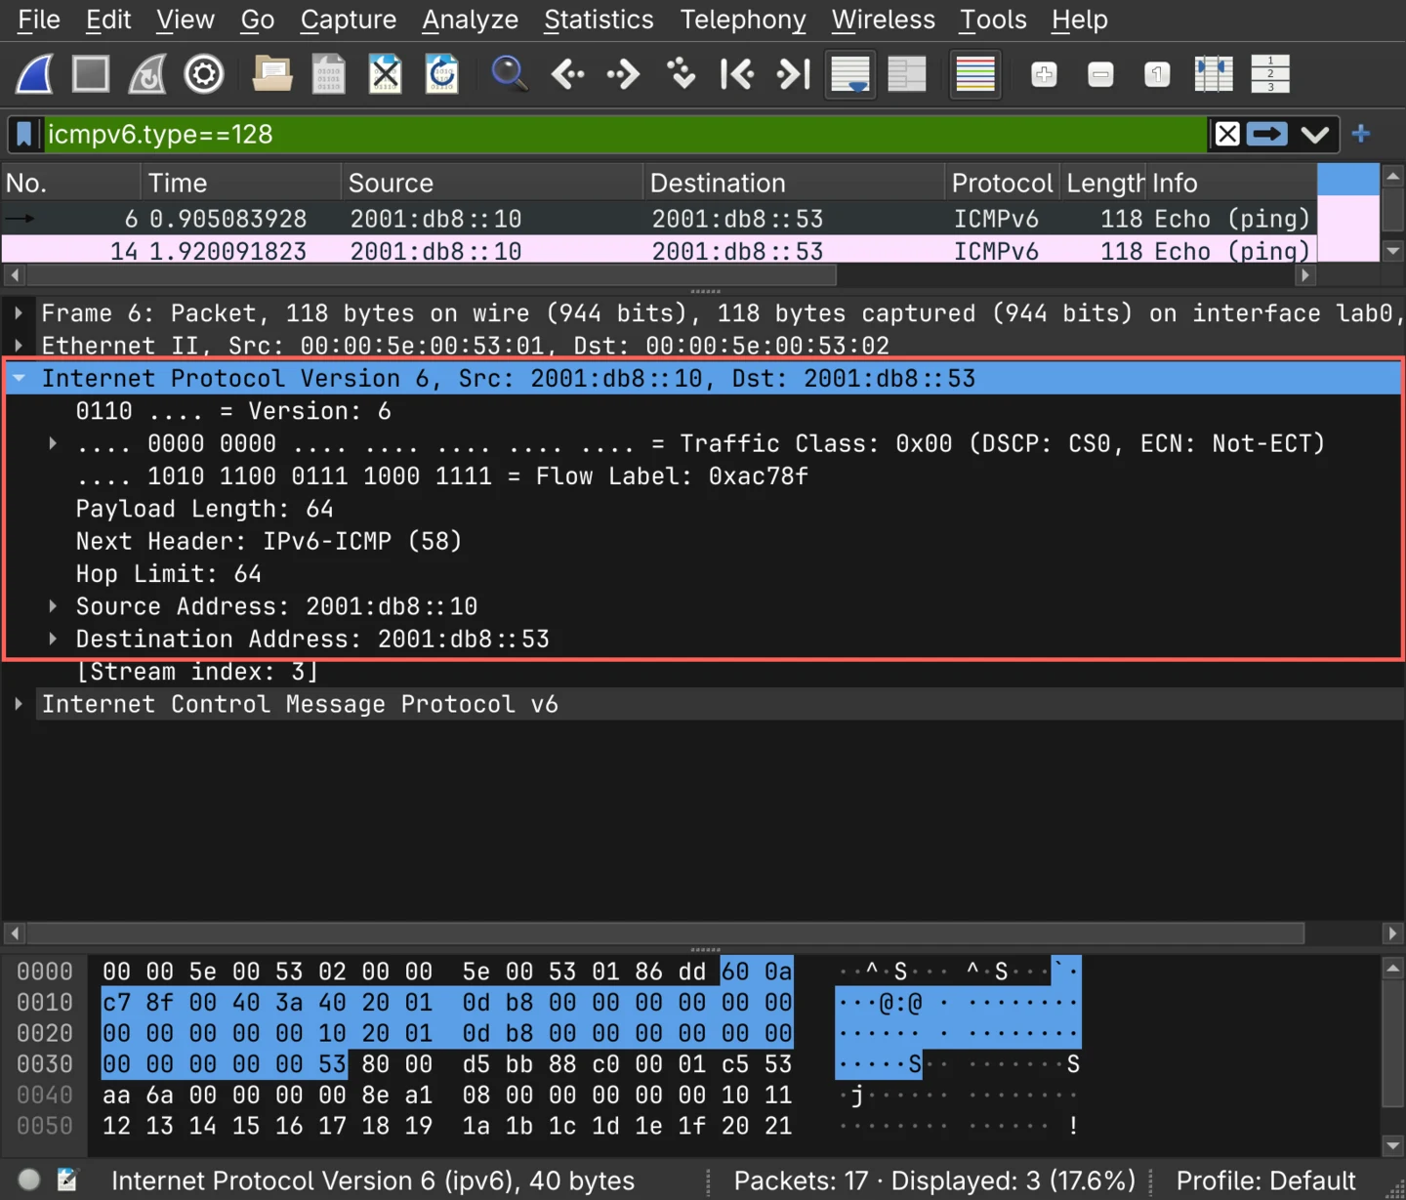Open display filter bookmarks icon
The height and width of the screenshot is (1200, 1406).
tap(24, 134)
